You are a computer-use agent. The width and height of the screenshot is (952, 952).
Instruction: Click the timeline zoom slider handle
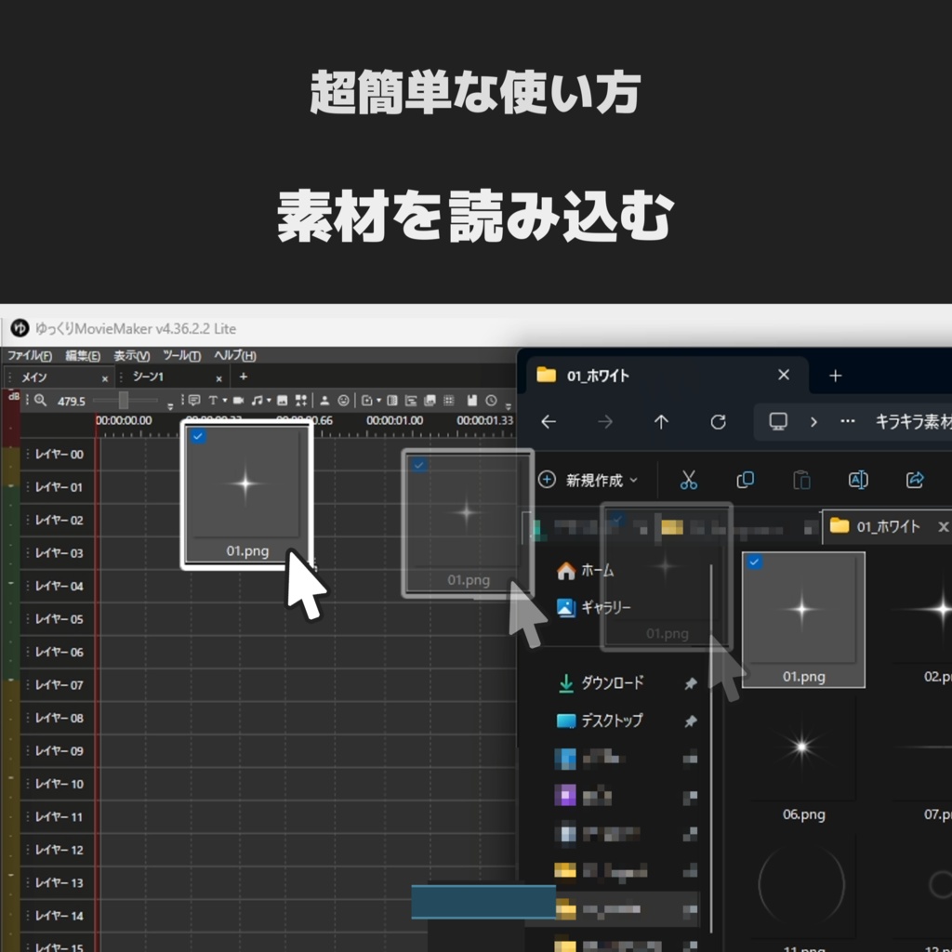pos(124,400)
